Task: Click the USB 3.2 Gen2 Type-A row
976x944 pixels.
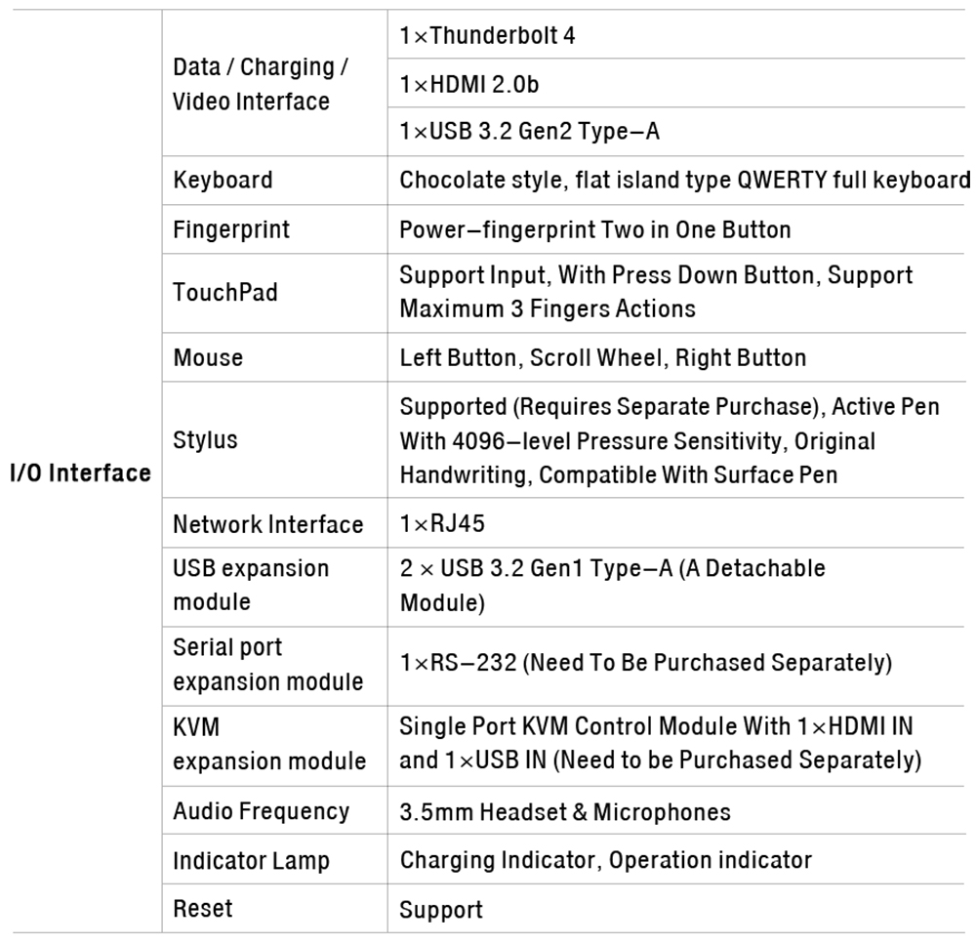Action: (x=529, y=131)
